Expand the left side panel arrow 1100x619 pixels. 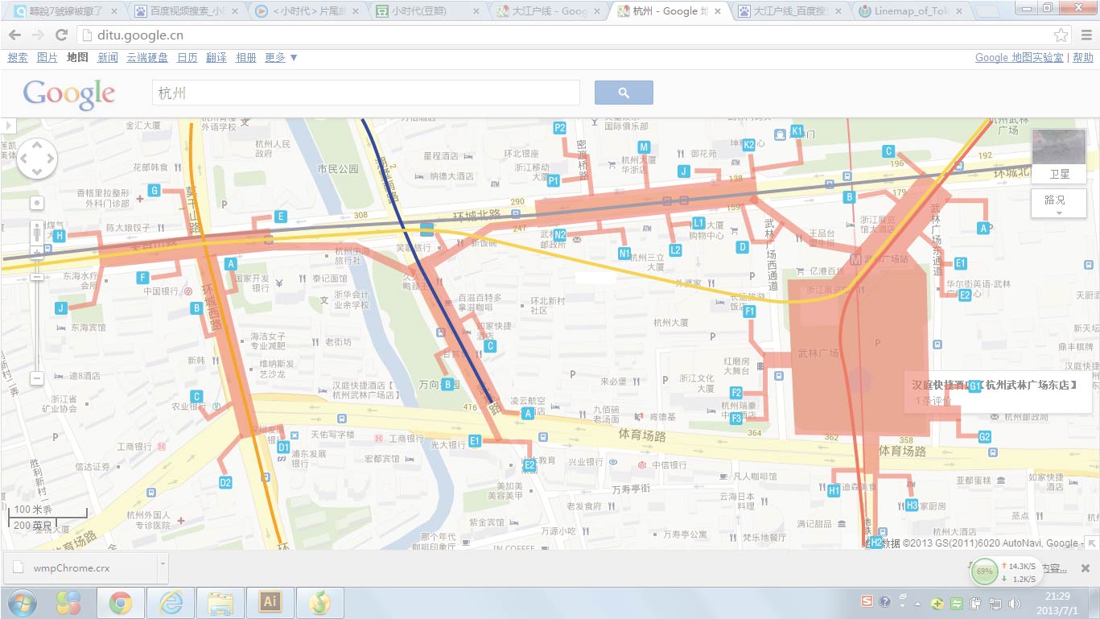point(9,126)
